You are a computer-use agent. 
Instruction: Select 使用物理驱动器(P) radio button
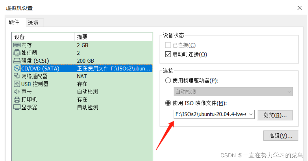pyautogui.click(x=168, y=80)
